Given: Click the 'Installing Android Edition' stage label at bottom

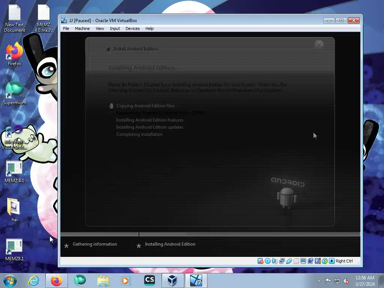Looking at the screenshot, I should pyautogui.click(x=170, y=244).
